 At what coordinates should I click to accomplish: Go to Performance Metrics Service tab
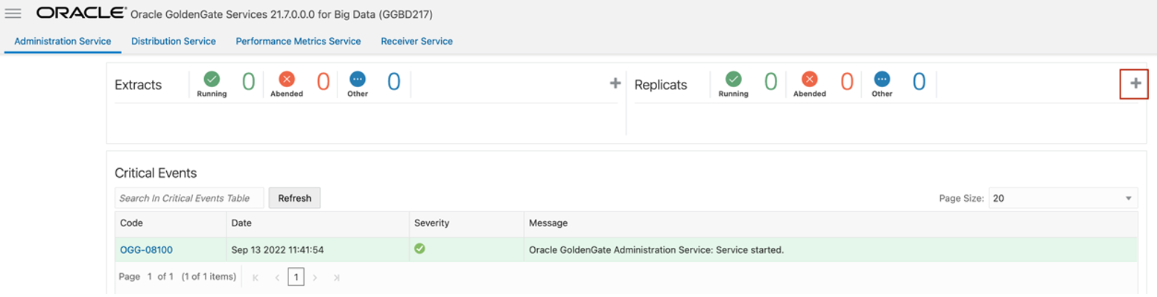298,41
